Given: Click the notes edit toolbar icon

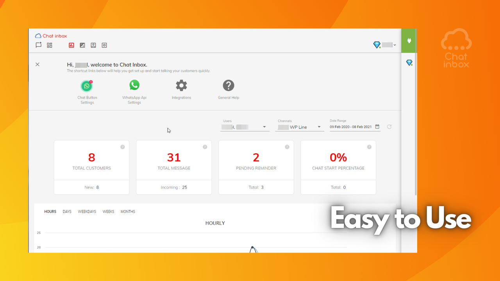Looking at the screenshot, I should (82, 45).
